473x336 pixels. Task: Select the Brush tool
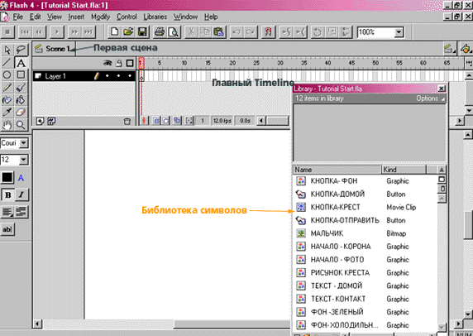(21, 87)
